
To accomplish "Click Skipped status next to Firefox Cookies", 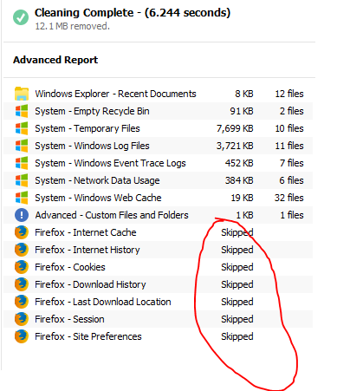I will tap(237, 267).
